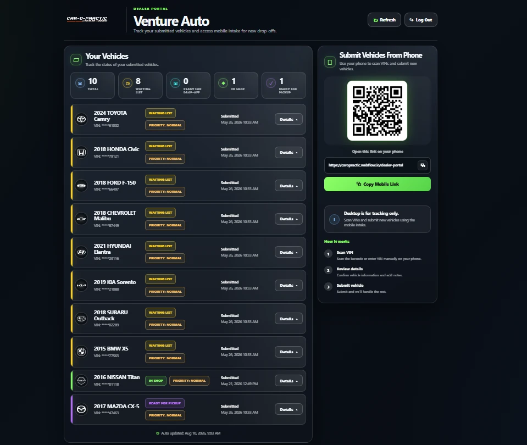Click the Honda logo icon
527x445 pixels.
coord(81,152)
